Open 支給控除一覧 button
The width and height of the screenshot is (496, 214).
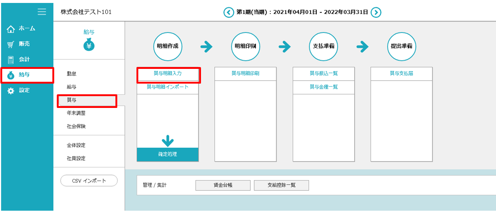pyautogui.click(x=281, y=185)
